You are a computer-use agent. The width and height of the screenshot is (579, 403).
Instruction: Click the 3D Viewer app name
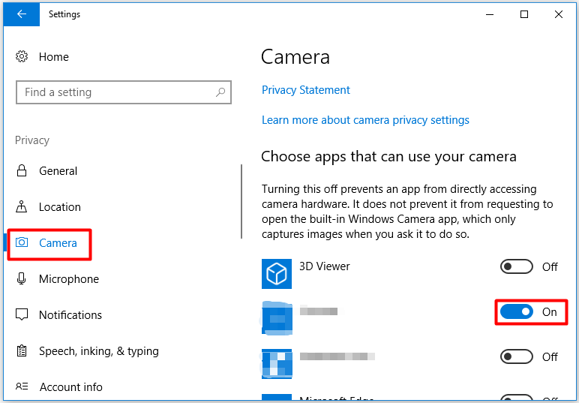[324, 266]
